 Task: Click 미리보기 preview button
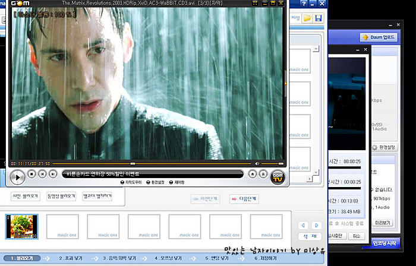click(383, 223)
